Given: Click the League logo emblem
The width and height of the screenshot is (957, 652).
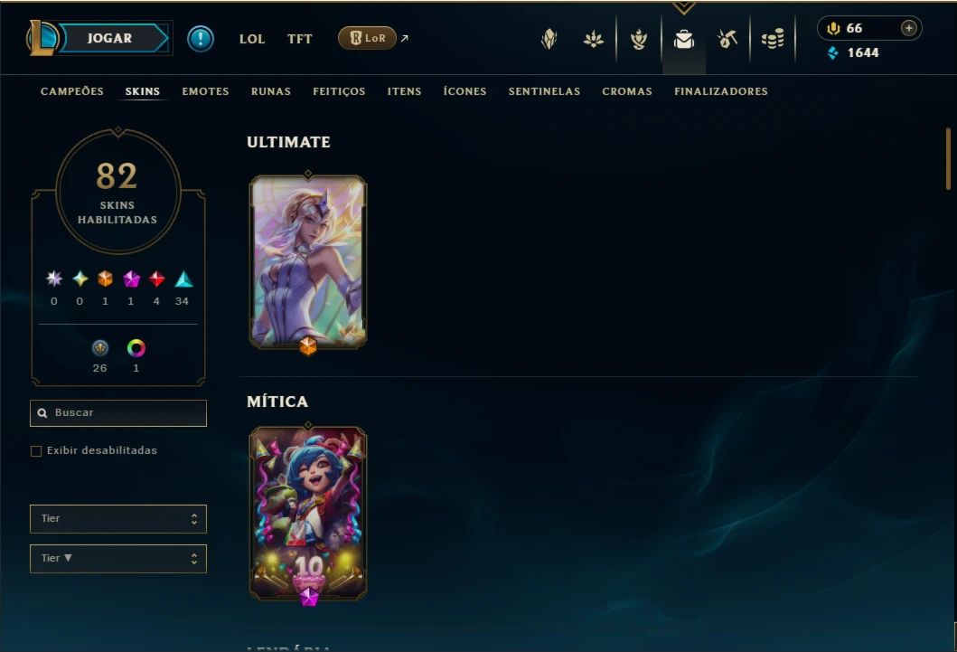Looking at the screenshot, I should 42,38.
